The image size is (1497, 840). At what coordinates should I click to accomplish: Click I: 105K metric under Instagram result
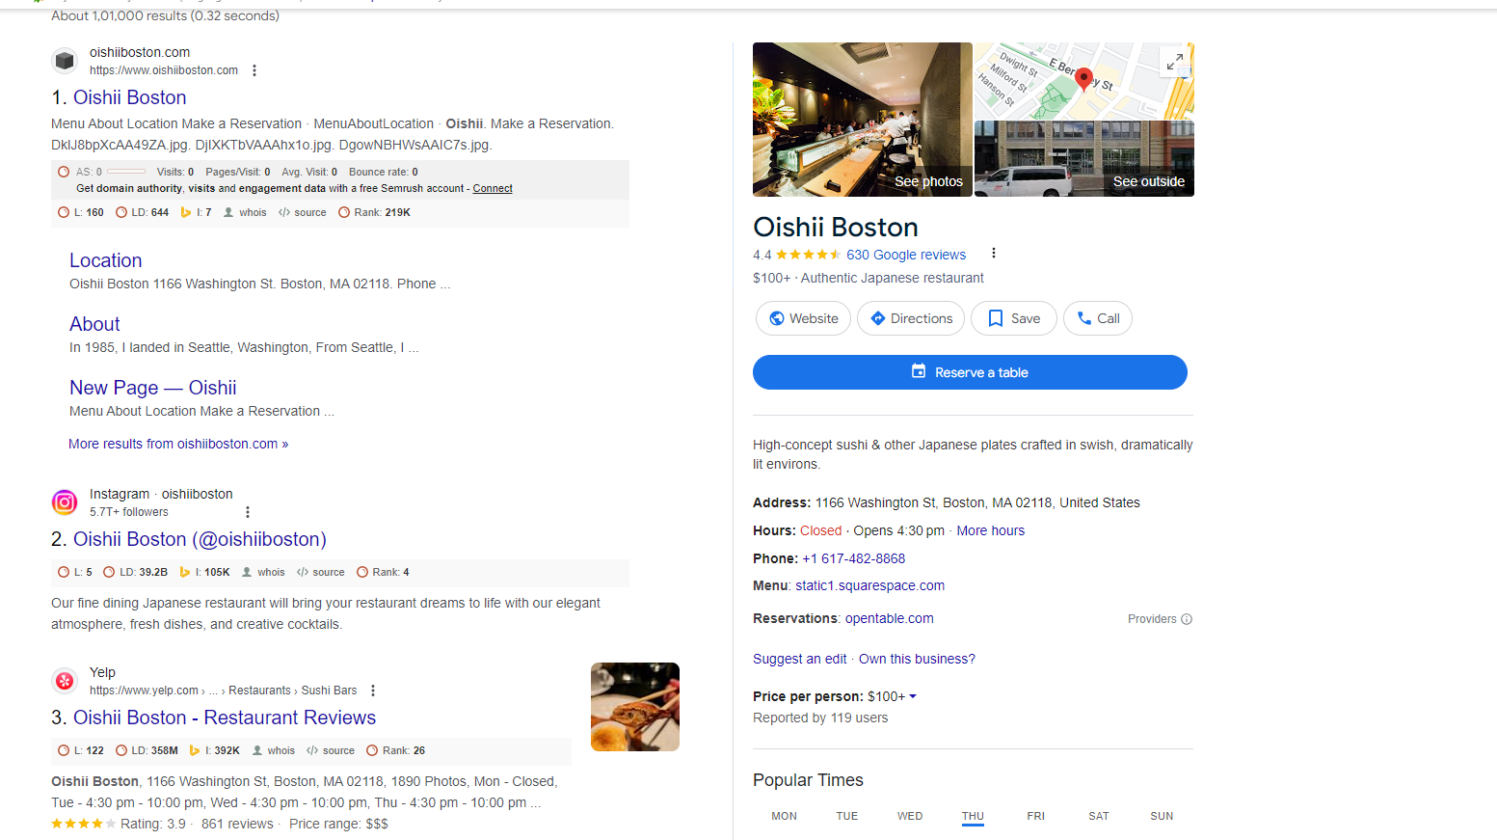tap(205, 572)
